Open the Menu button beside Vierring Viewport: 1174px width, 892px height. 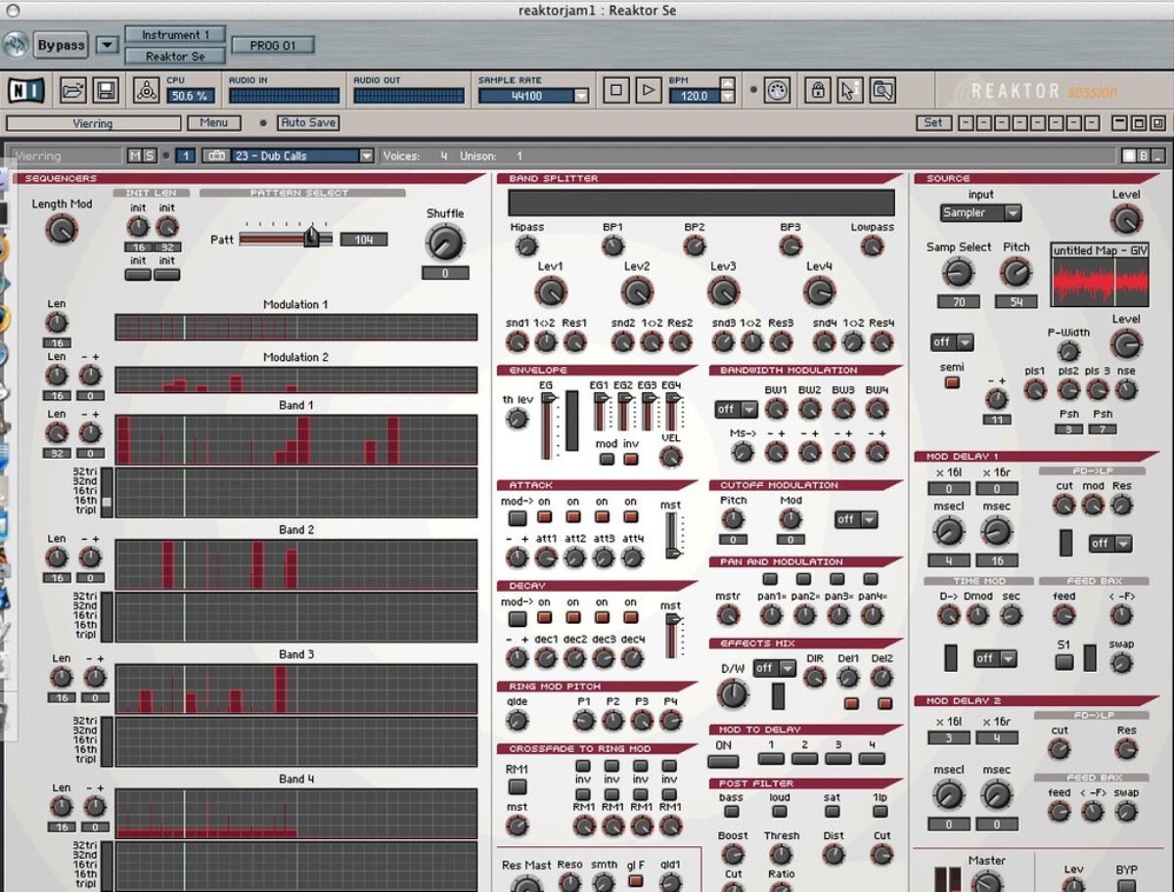pyautogui.click(x=213, y=122)
